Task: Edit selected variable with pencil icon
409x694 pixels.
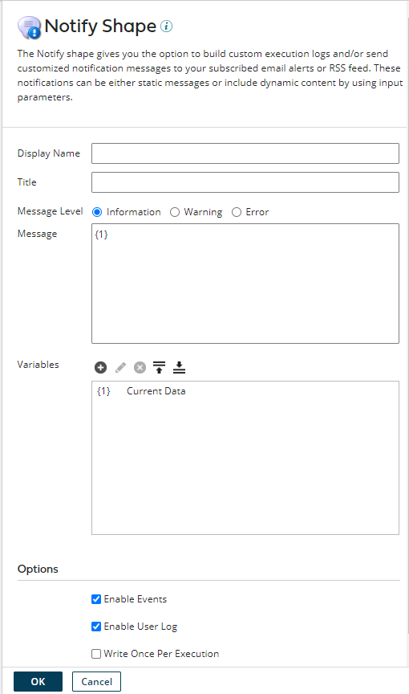Action: [x=120, y=367]
